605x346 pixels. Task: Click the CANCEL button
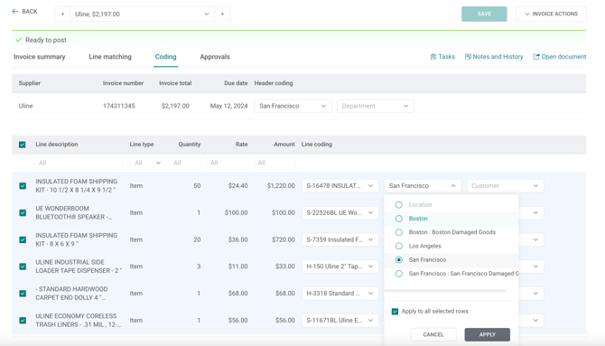(433, 335)
